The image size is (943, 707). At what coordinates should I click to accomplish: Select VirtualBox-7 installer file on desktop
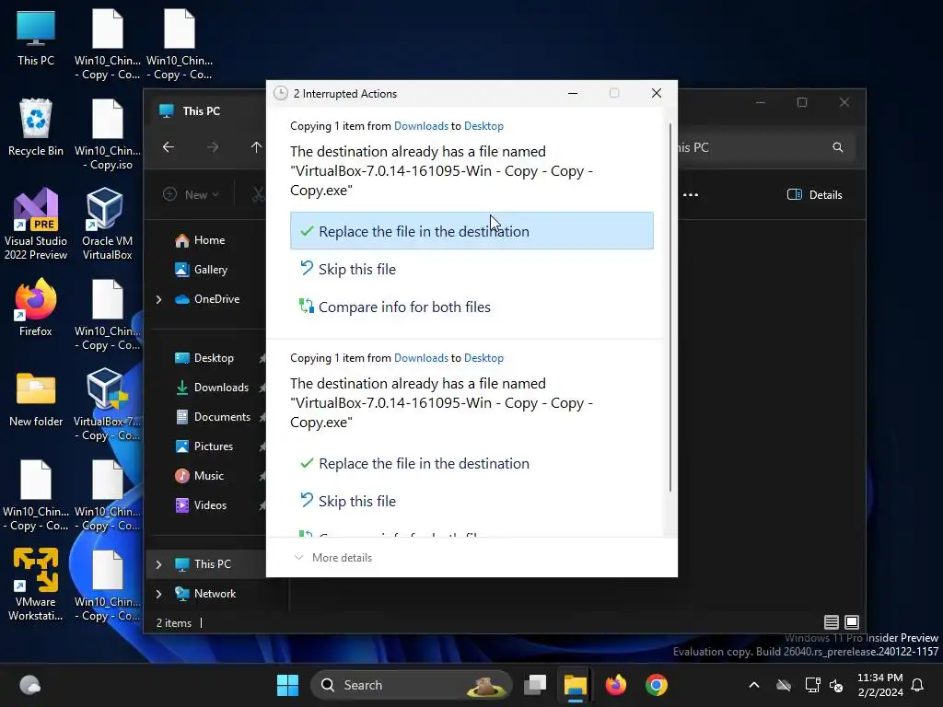pos(107,404)
